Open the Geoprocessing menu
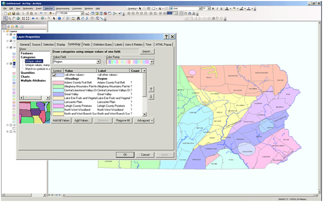 (62, 8)
